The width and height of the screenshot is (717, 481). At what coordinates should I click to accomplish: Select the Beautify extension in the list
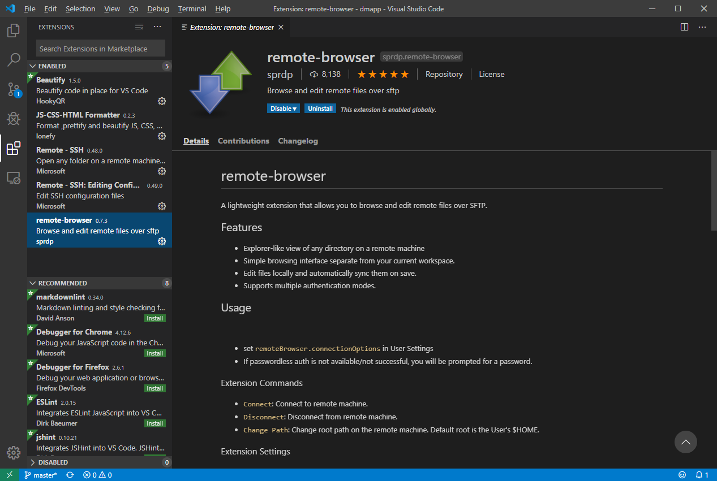click(x=100, y=90)
